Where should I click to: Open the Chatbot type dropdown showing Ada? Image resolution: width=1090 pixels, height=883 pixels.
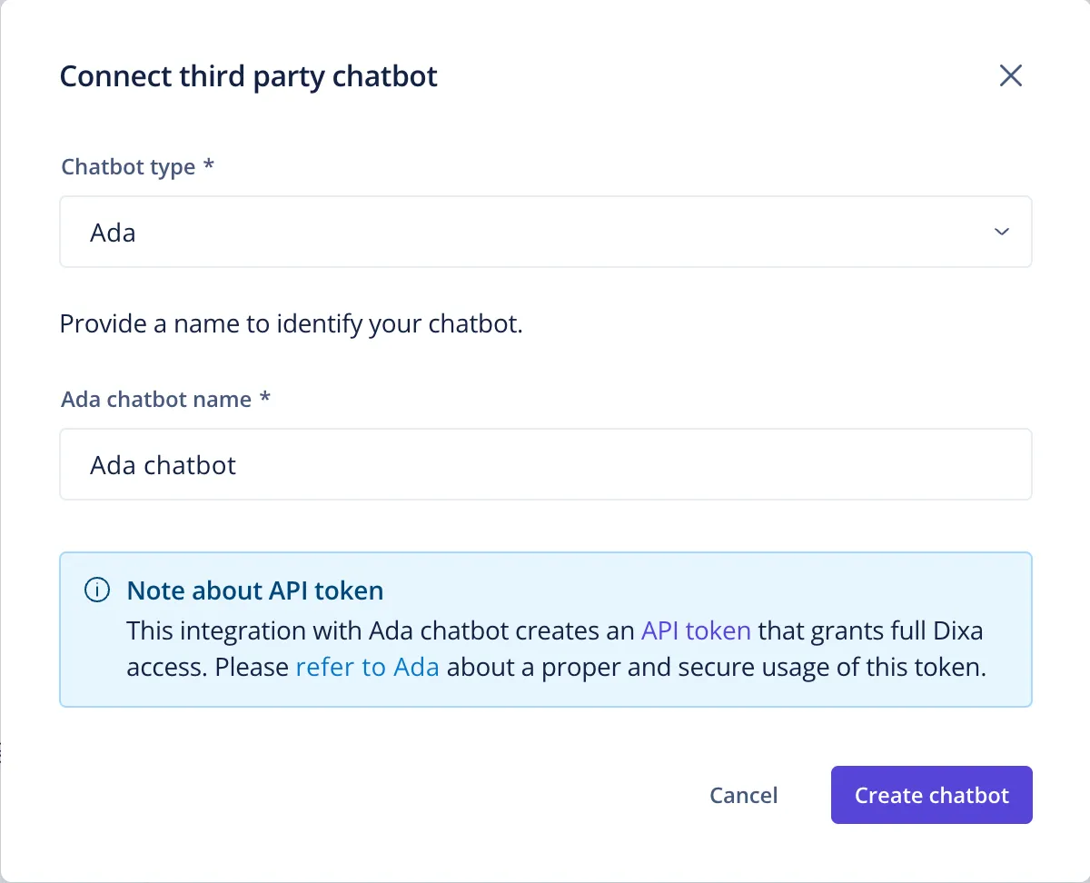click(546, 232)
